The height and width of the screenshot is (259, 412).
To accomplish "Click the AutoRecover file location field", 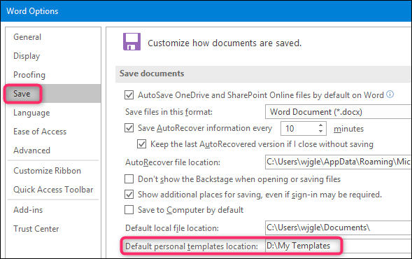I will (x=339, y=162).
